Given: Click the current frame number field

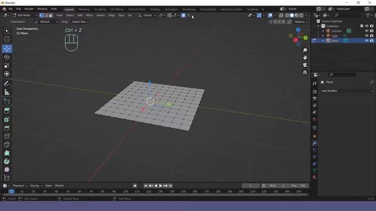Looking at the screenshot, I should tap(250, 186).
